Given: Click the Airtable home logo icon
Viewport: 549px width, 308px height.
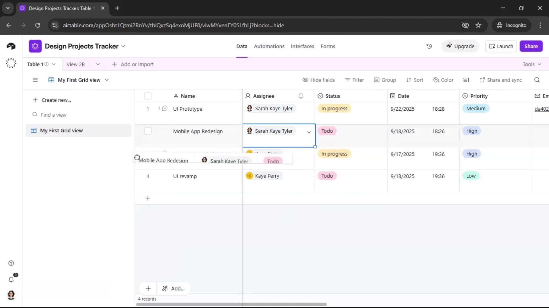Looking at the screenshot, I should point(11,46).
